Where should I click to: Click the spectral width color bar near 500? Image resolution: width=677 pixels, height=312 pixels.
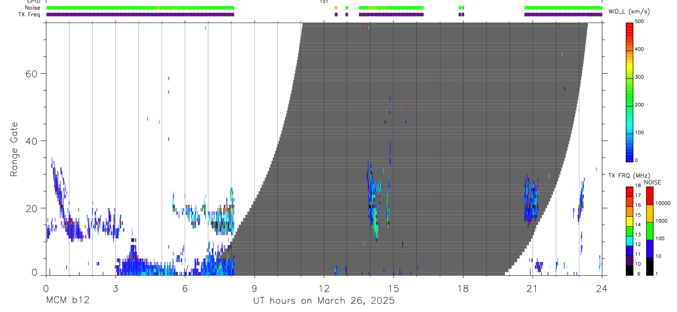(630, 24)
